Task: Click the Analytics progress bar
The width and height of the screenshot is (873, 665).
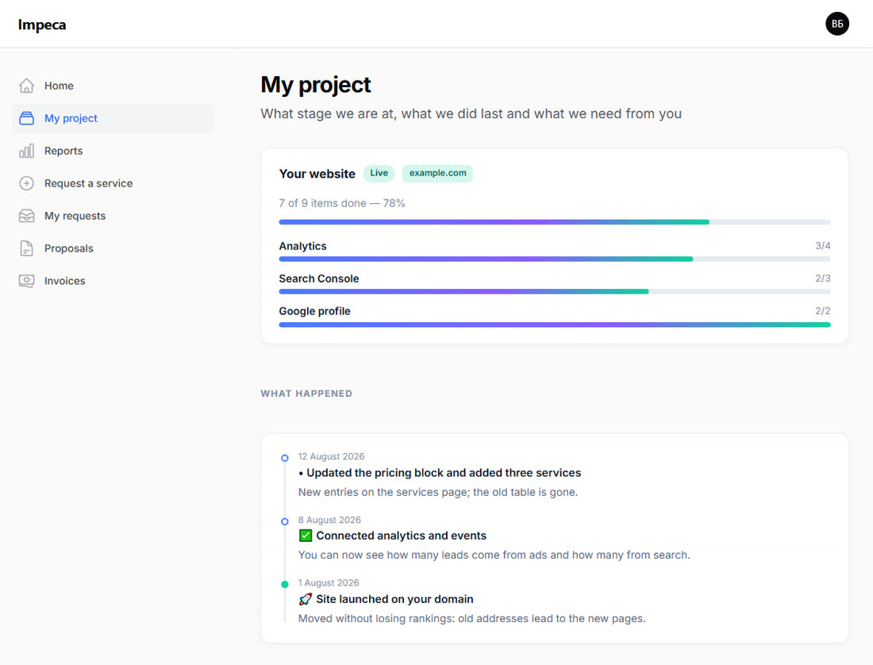Action: tap(555, 259)
